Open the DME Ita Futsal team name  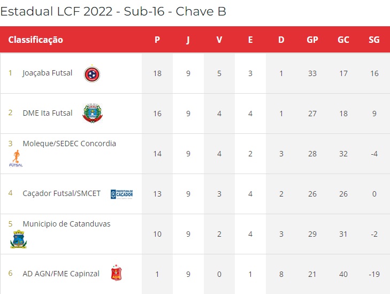click(48, 113)
